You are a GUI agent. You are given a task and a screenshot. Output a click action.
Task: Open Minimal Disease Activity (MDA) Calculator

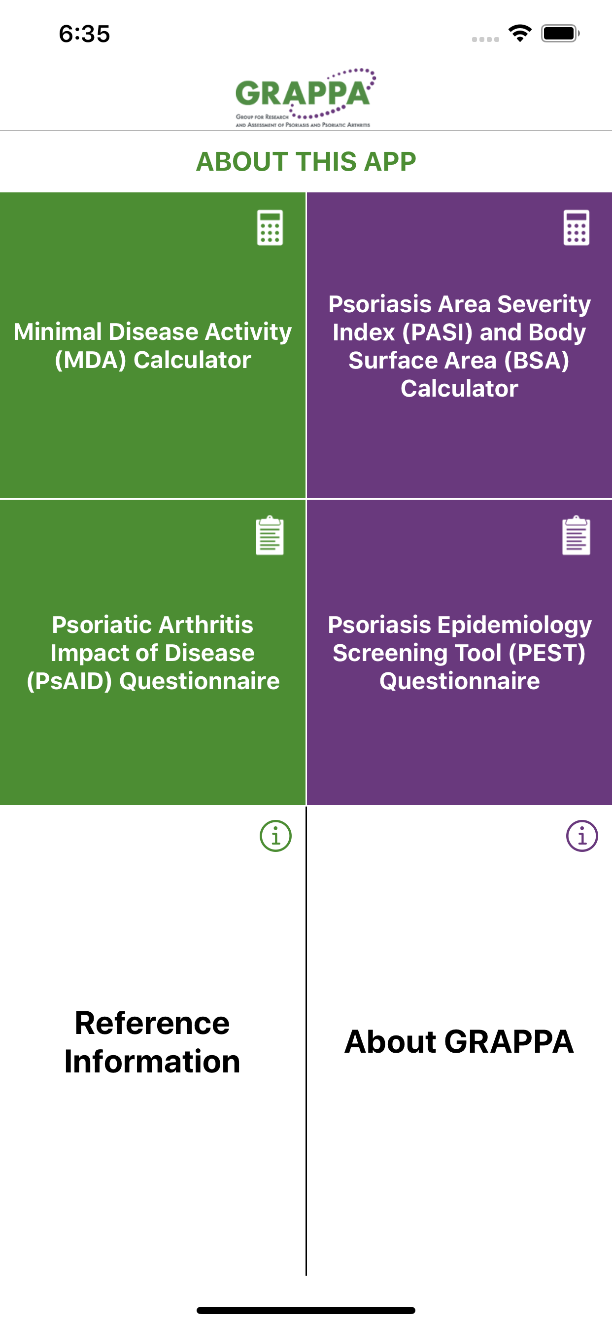click(x=153, y=345)
